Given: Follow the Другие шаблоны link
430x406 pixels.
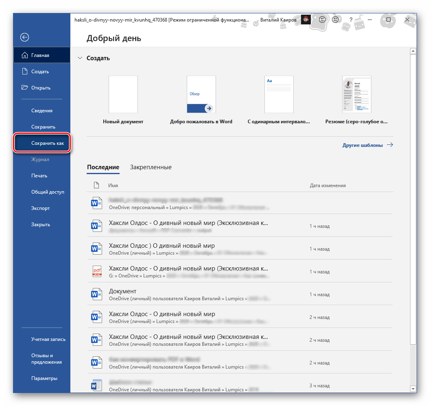Looking at the screenshot, I should click(x=368, y=145).
